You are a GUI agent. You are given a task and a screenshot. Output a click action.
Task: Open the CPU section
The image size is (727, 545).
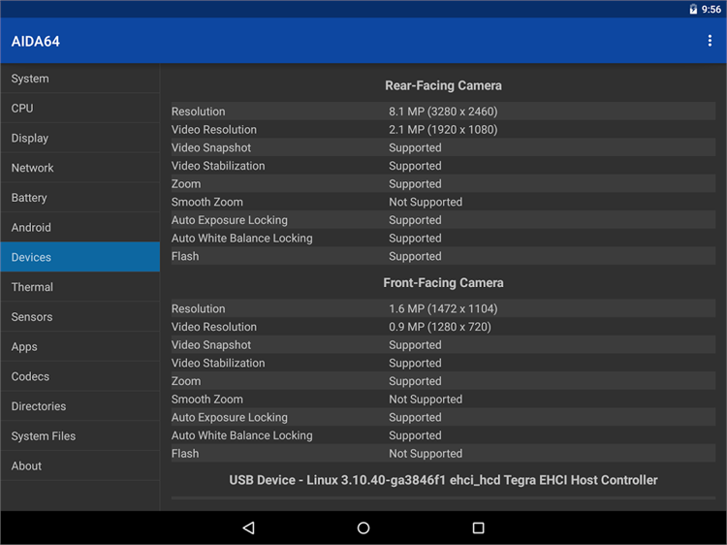tap(80, 108)
